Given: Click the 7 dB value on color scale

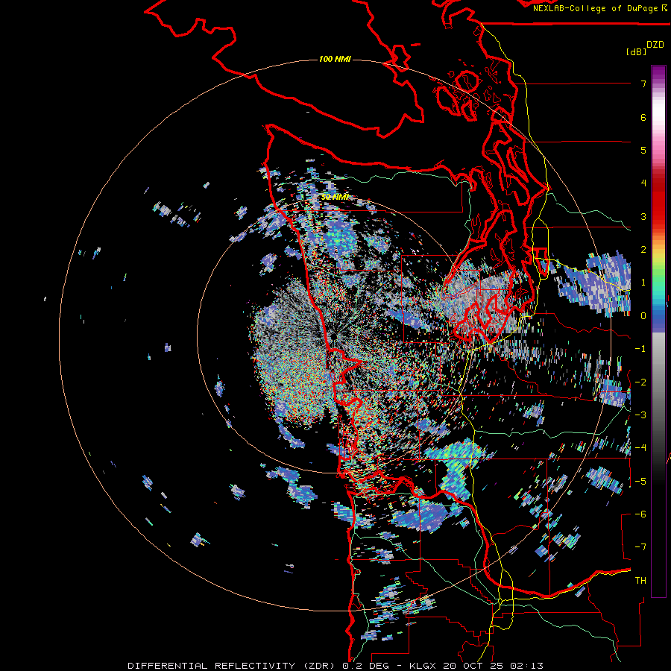Looking at the screenshot, I should (643, 84).
